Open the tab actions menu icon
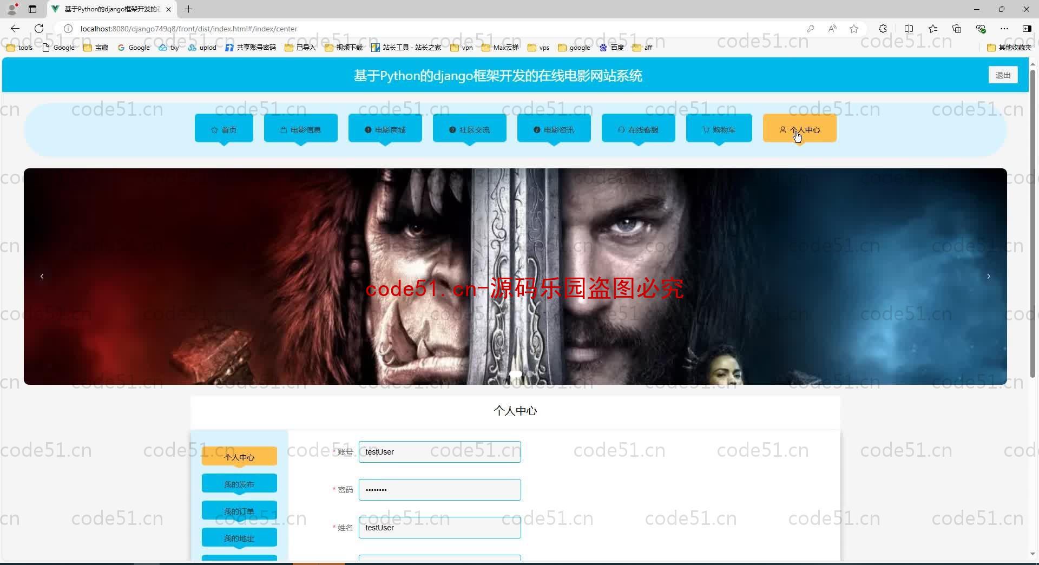1039x565 pixels. (32, 9)
